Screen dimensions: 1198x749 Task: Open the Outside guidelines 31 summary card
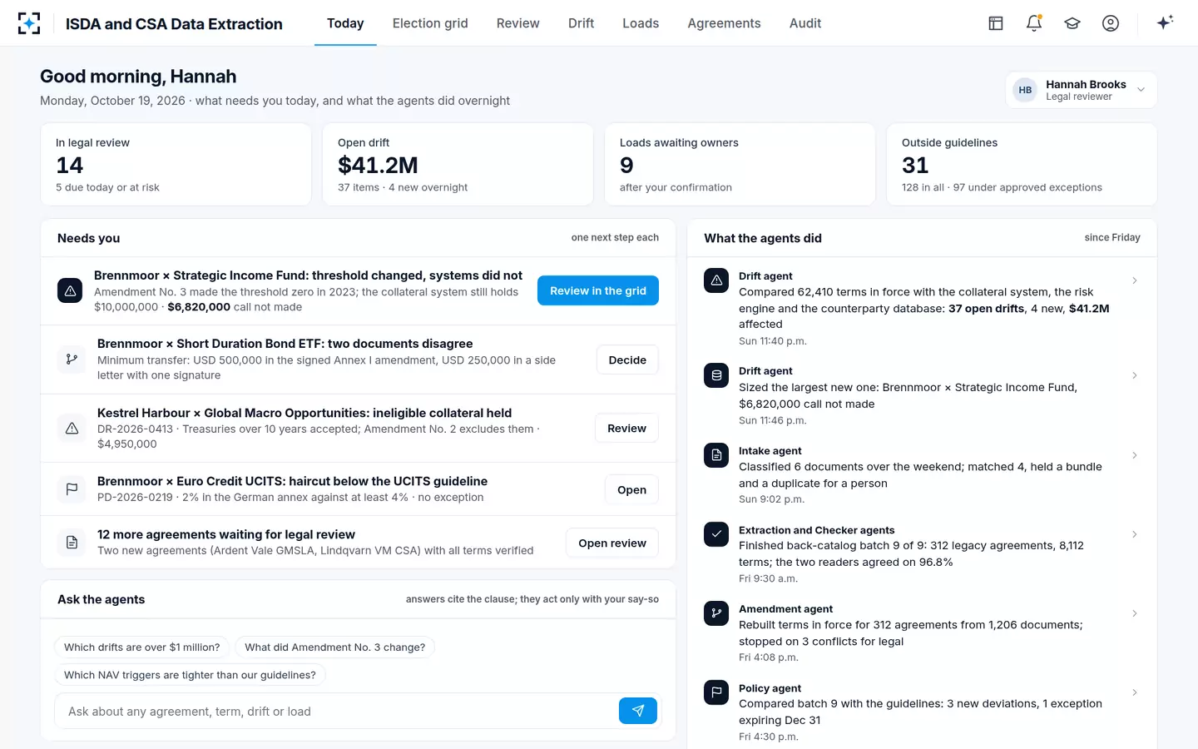(x=1022, y=165)
